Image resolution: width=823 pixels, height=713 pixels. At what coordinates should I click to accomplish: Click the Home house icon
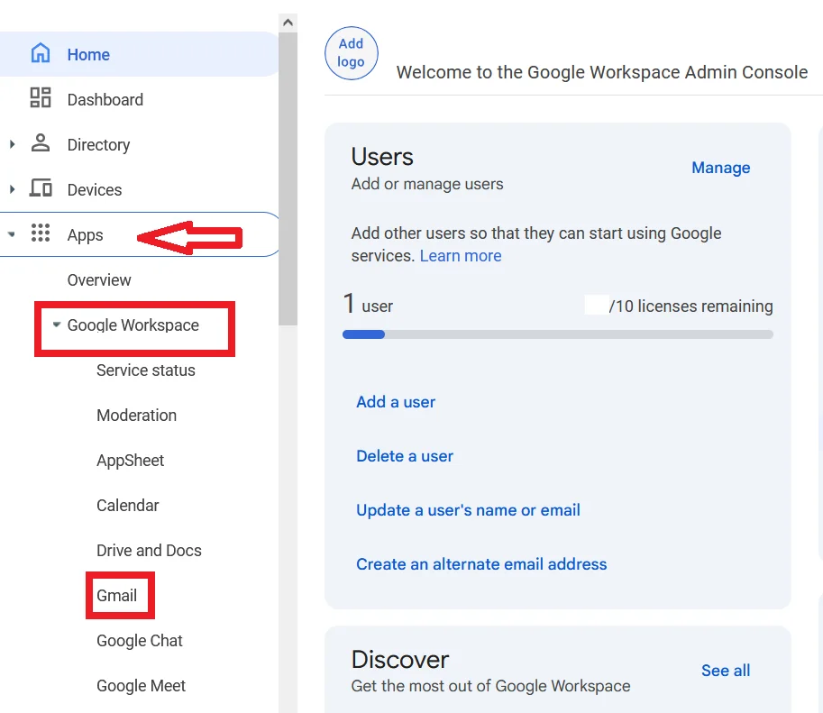(41, 53)
